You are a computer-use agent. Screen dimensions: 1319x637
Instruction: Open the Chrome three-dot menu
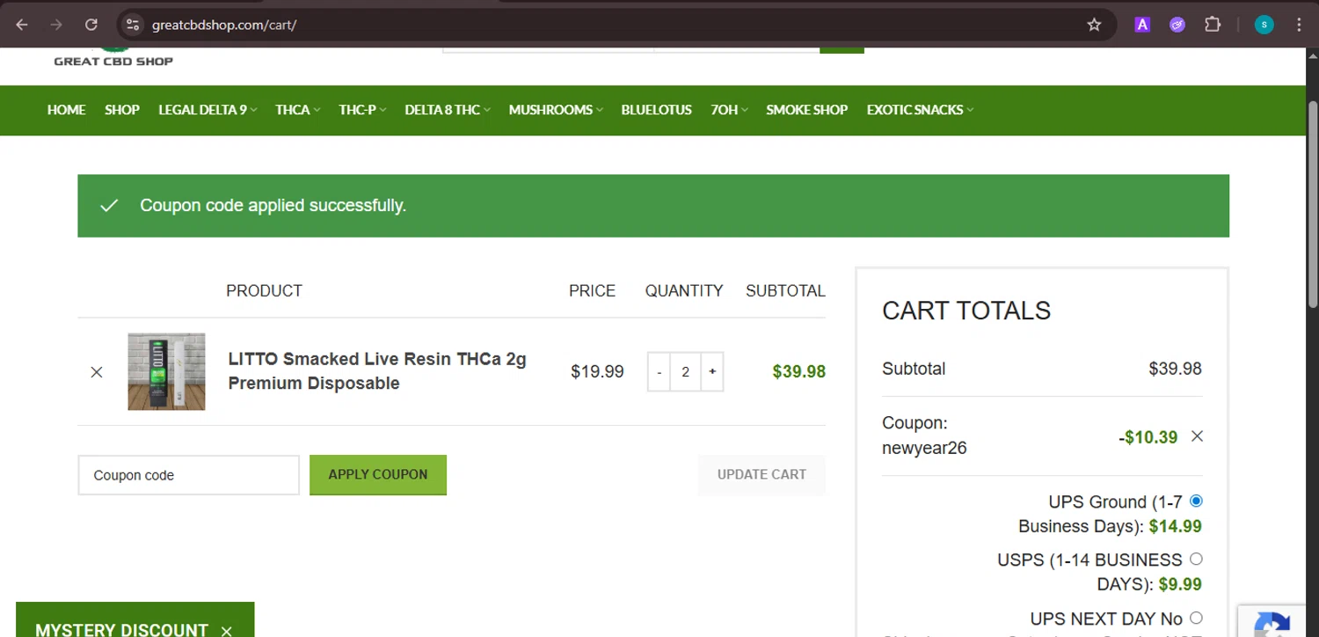1299,25
